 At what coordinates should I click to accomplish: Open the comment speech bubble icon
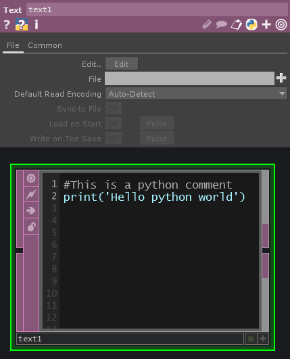221,24
